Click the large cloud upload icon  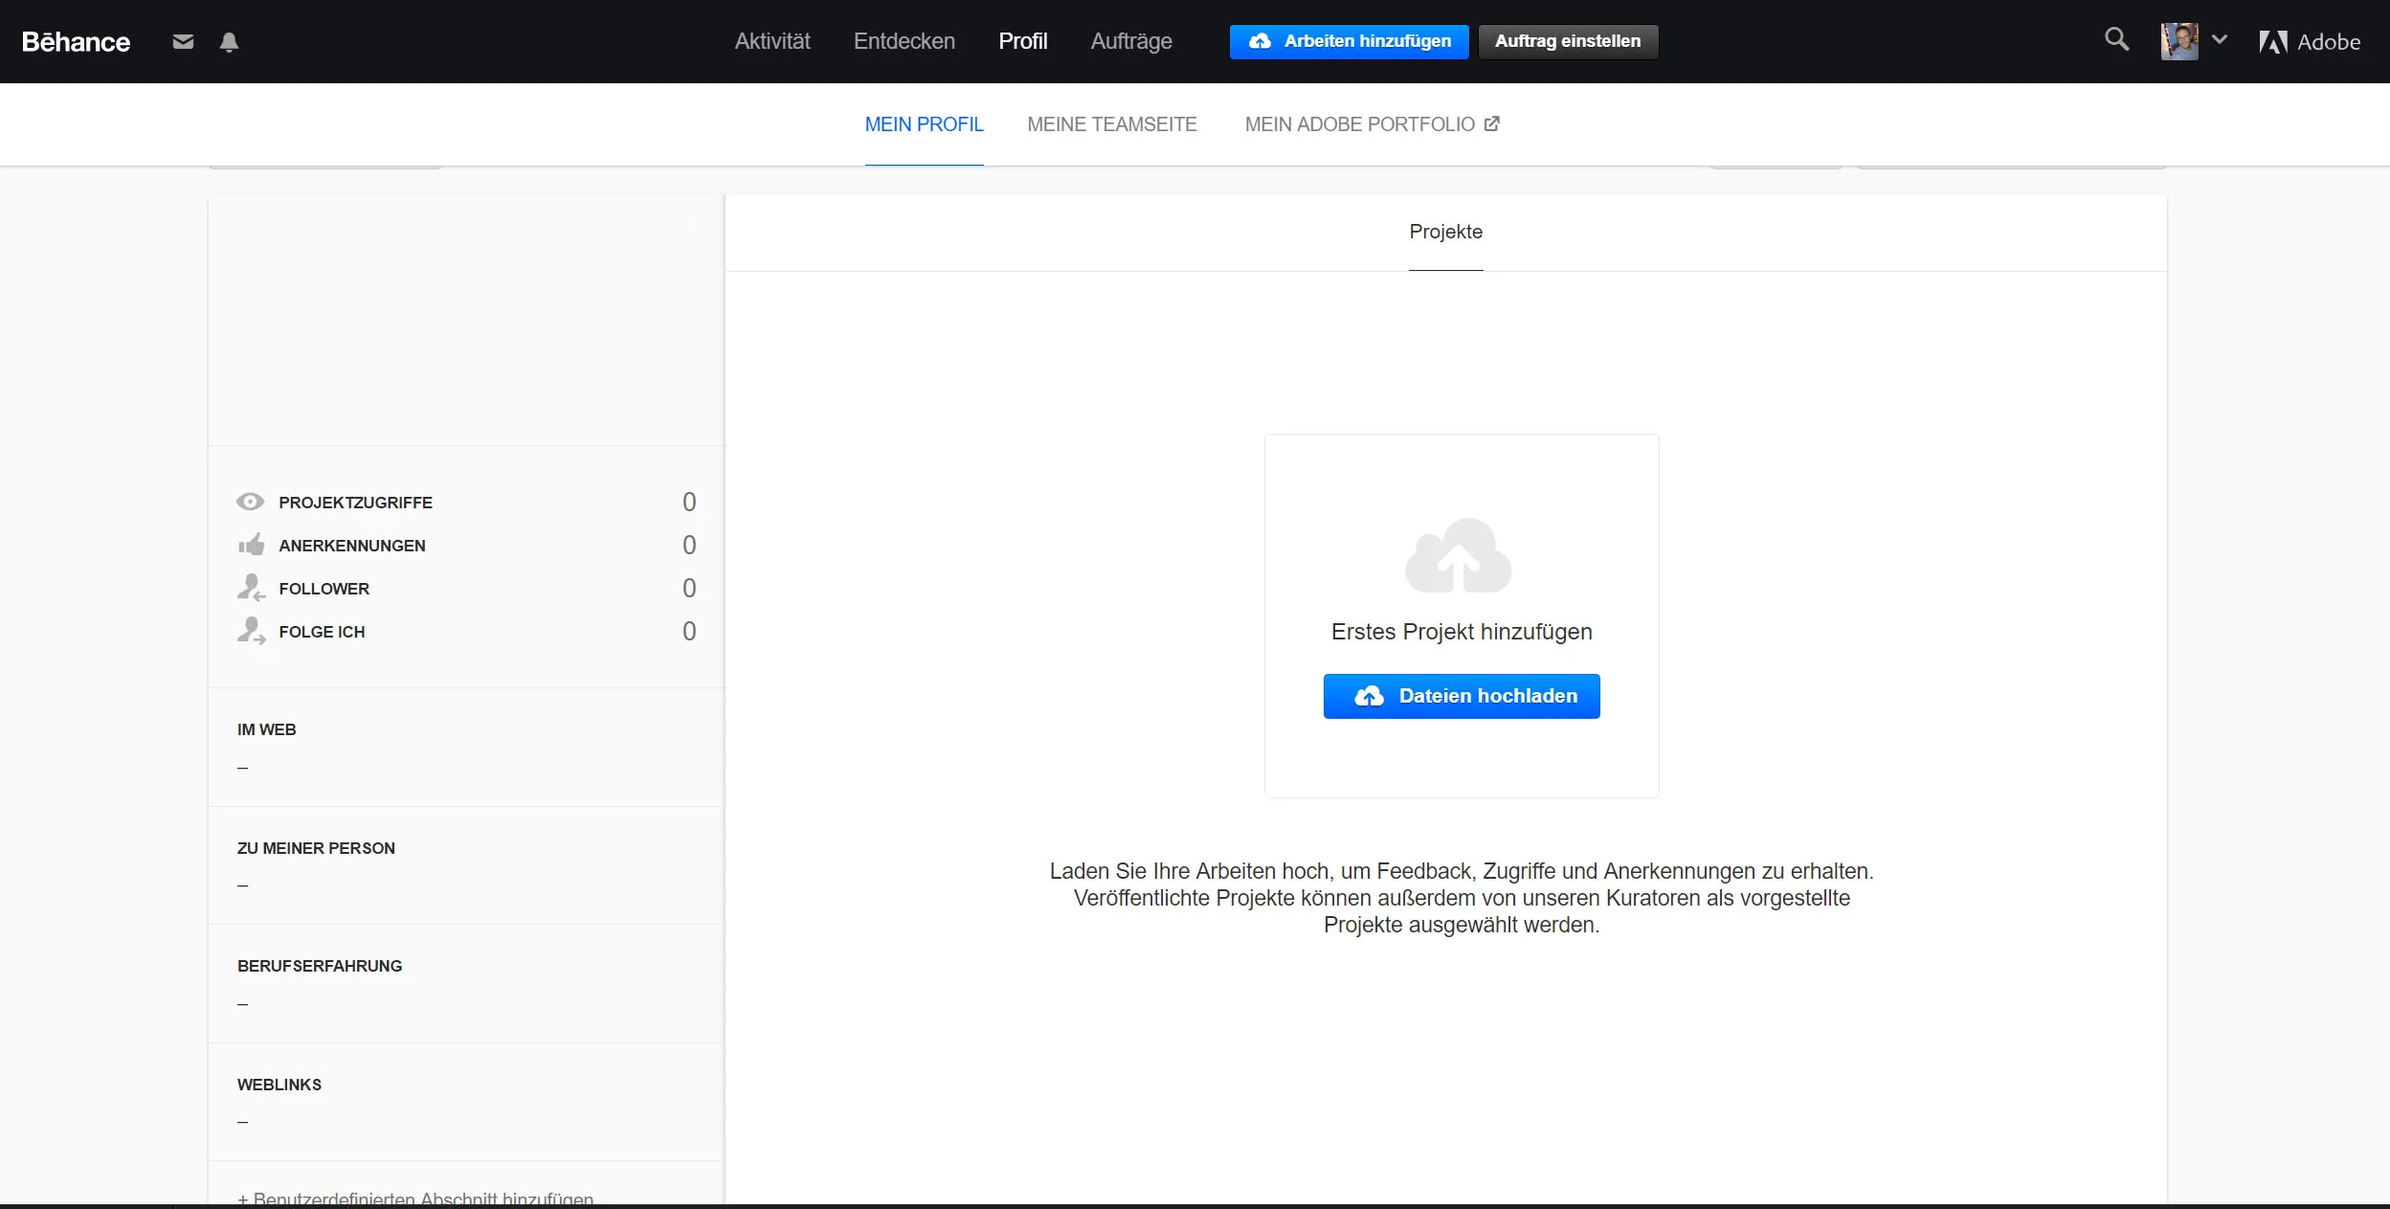tap(1458, 556)
